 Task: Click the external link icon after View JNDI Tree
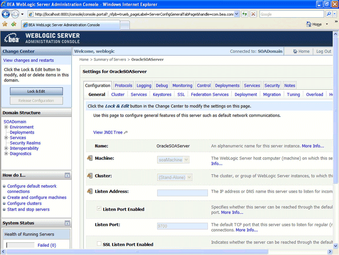tap(126, 132)
